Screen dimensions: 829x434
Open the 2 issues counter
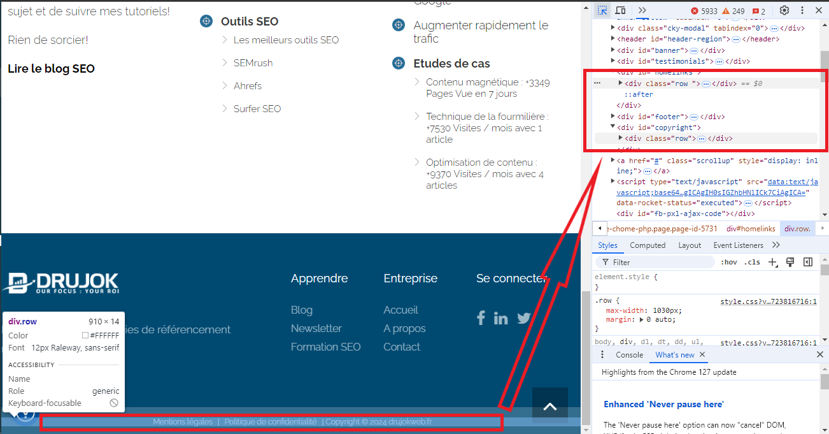[x=759, y=11]
